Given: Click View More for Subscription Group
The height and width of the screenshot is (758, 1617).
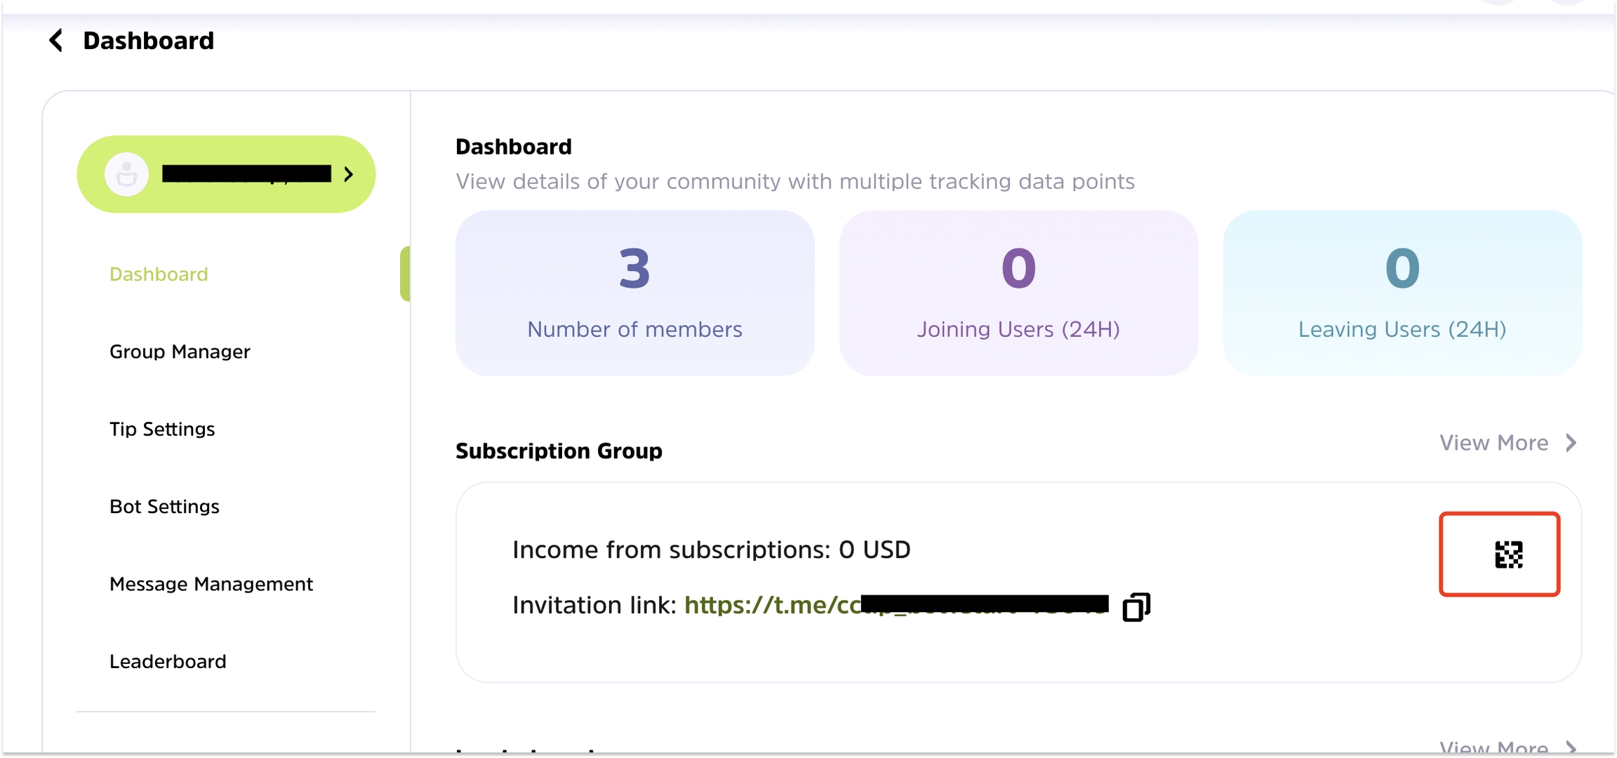Looking at the screenshot, I should (x=1493, y=443).
